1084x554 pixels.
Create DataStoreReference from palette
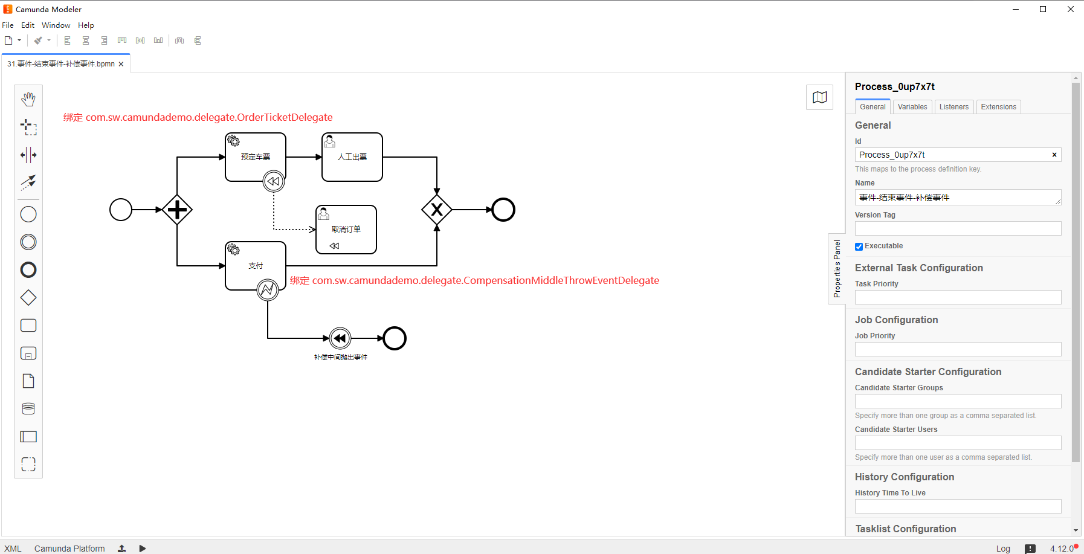(x=28, y=409)
